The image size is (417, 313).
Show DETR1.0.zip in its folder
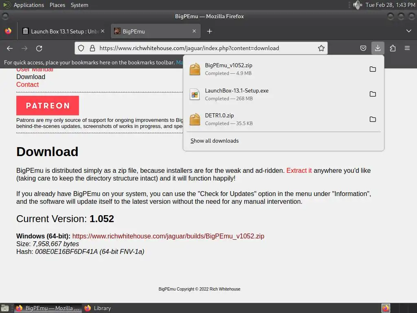(x=373, y=119)
